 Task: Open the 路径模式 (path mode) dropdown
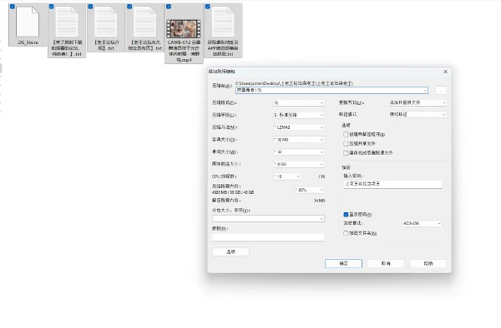tap(417, 115)
